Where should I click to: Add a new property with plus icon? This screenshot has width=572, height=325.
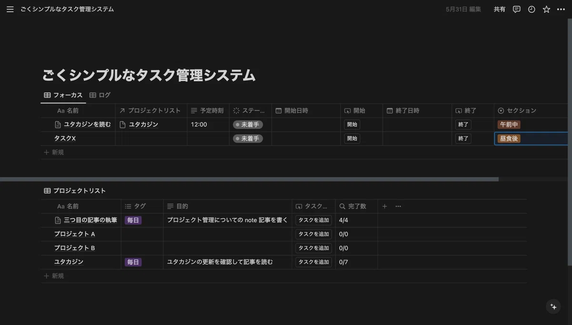pos(385,206)
